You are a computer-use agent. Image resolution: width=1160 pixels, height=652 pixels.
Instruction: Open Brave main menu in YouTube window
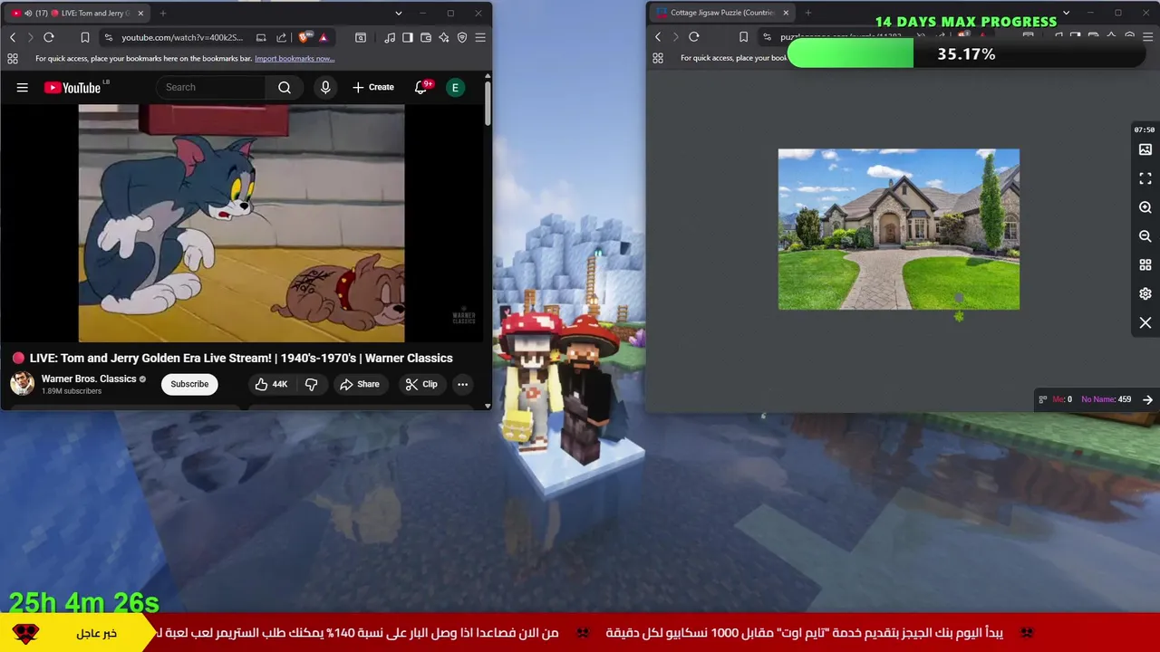480,37
